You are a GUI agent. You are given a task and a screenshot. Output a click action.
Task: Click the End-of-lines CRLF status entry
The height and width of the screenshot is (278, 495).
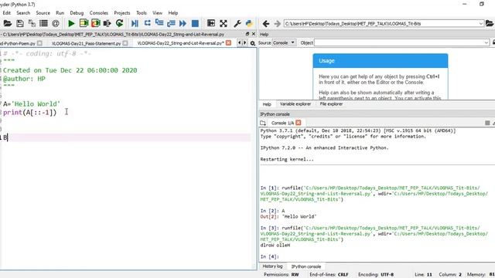(x=329, y=275)
